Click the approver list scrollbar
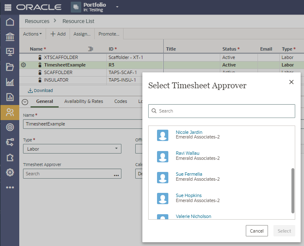The image size is (304, 246). click(292, 190)
